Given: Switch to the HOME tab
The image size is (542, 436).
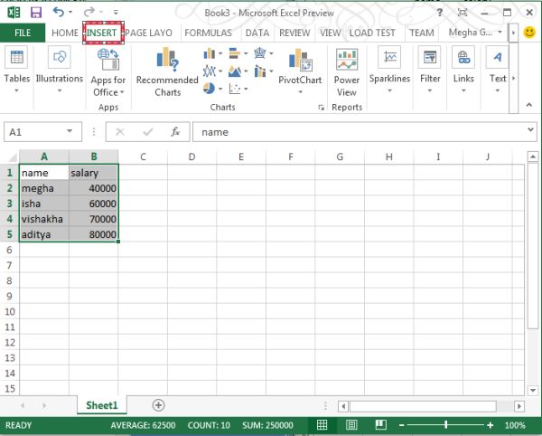Looking at the screenshot, I should coord(65,33).
